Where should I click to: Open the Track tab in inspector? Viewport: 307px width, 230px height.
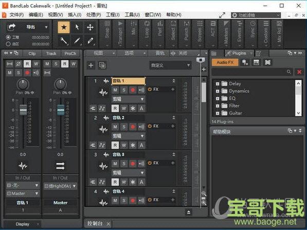[51, 54]
